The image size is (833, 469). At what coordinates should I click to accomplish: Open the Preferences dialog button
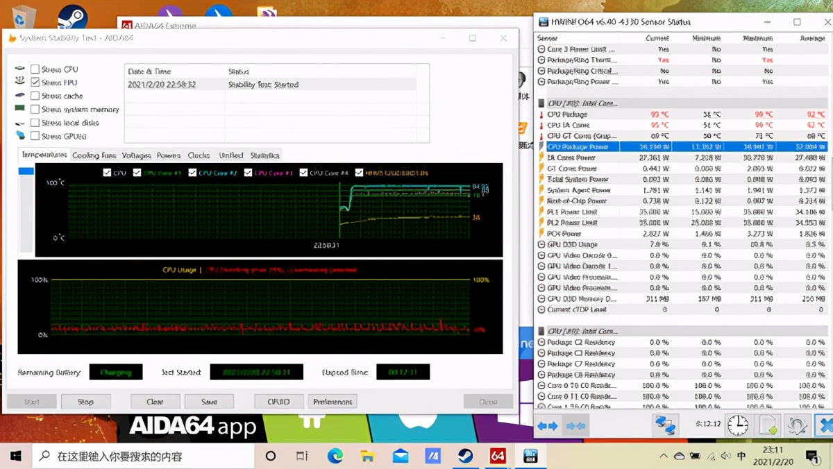333,402
